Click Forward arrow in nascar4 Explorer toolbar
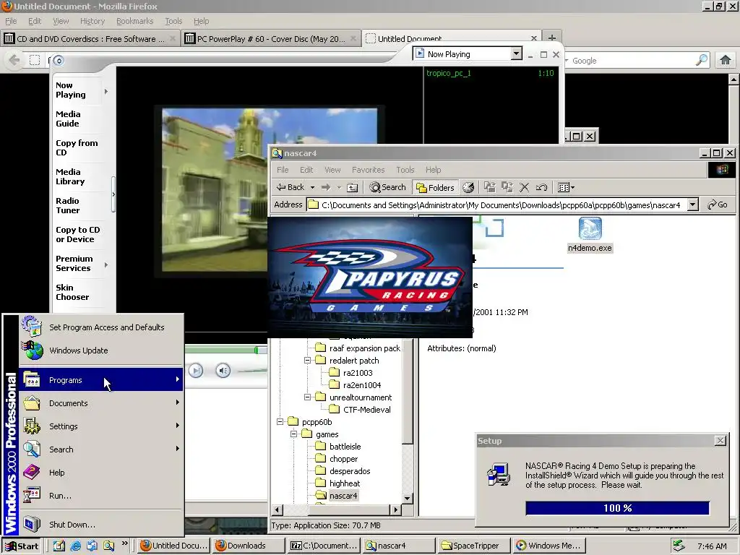 click(x=326, y=187)
